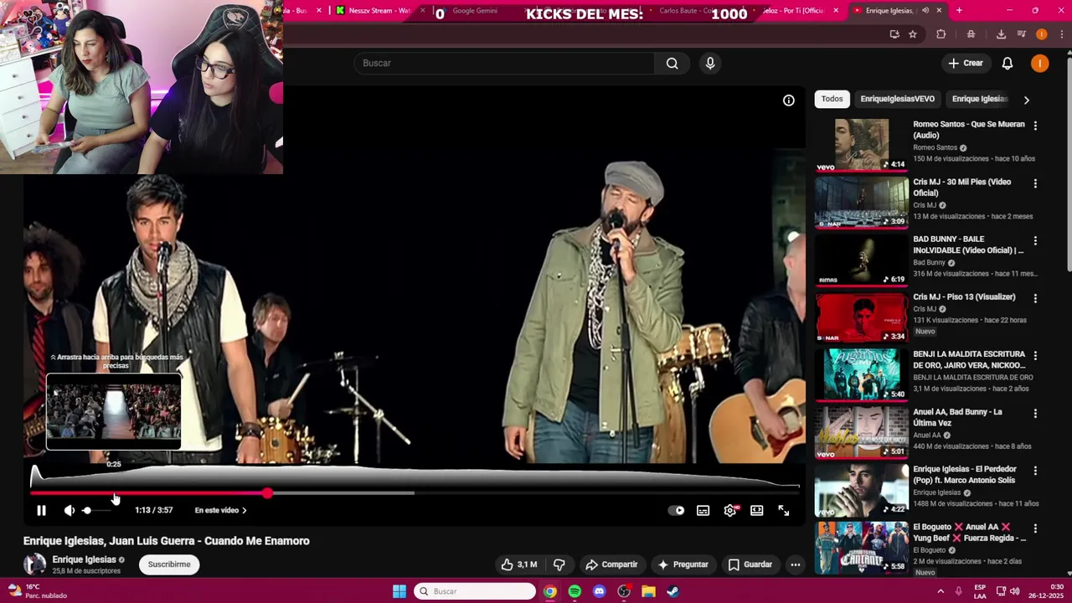Open the Crear menu
The height and width of the screenshot is (603, 1072).
coord(965,63)
